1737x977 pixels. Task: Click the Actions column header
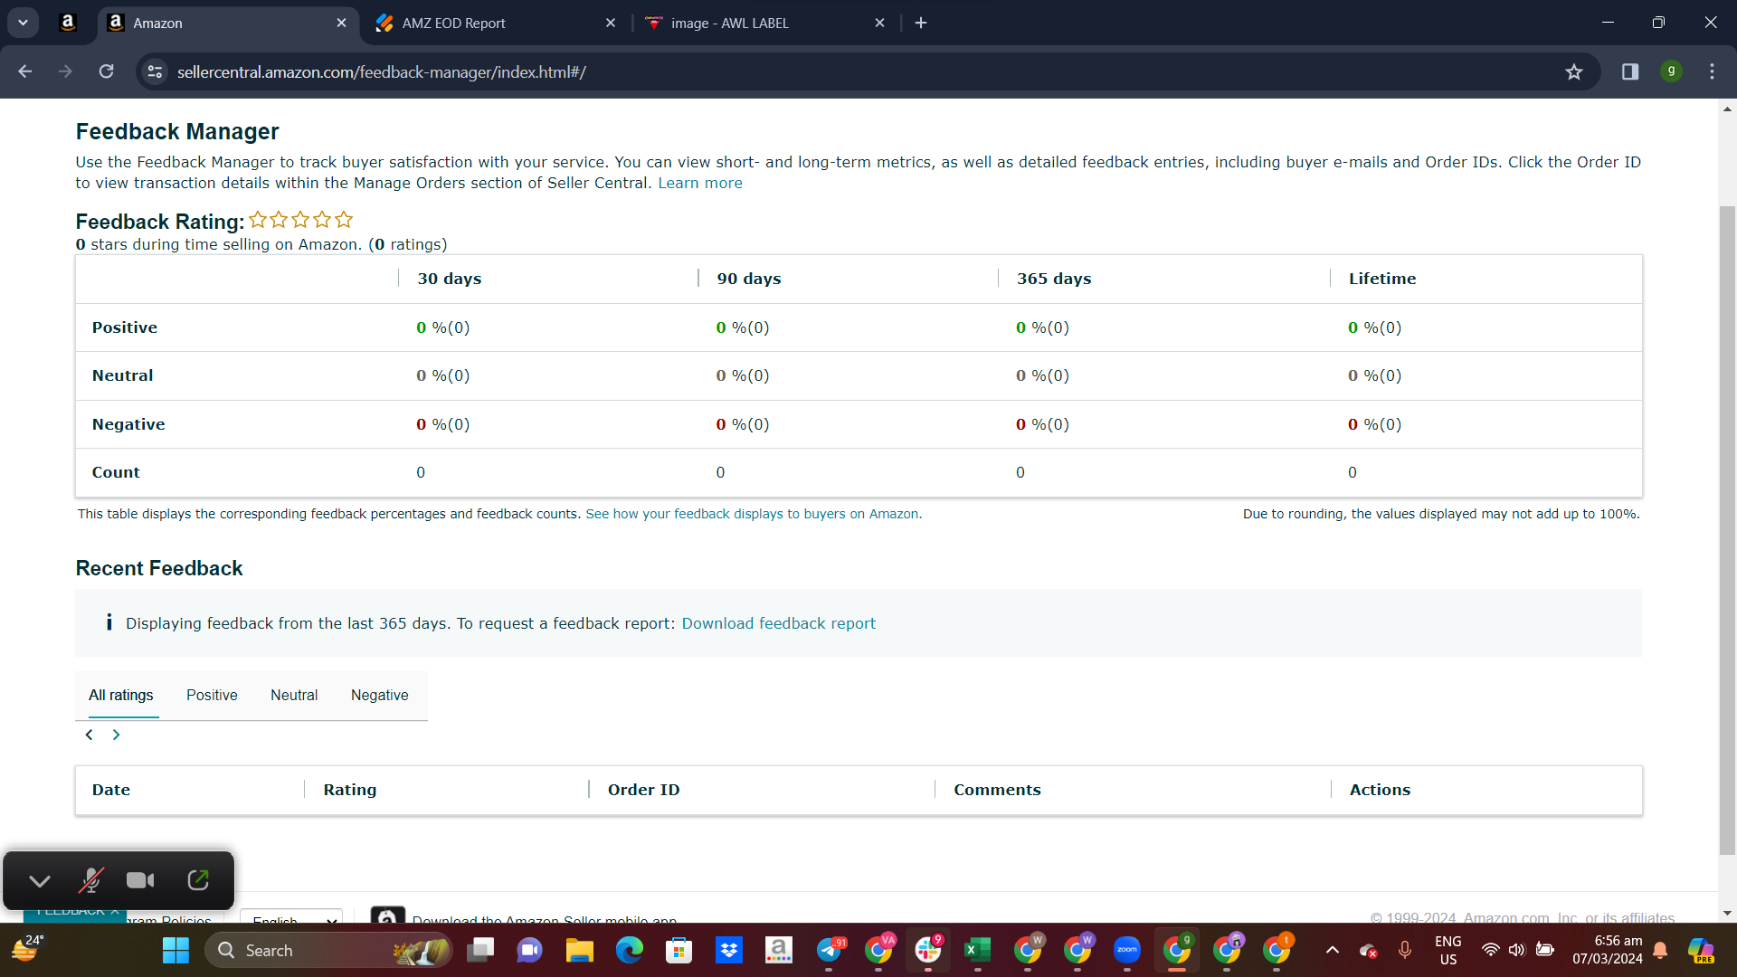(1380, 790)
